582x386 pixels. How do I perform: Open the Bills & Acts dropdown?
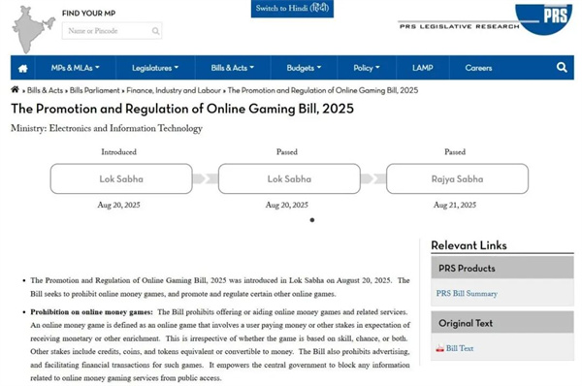coord(233,68)
